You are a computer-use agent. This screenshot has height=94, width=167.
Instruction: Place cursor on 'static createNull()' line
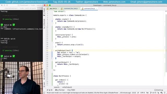(65, 27)
